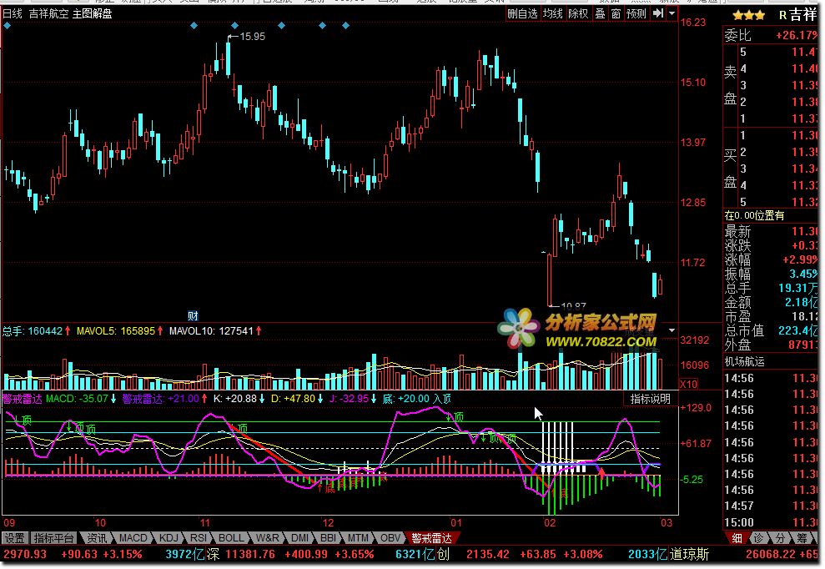Click the 指标说明 indicator description button

(650, 399)
